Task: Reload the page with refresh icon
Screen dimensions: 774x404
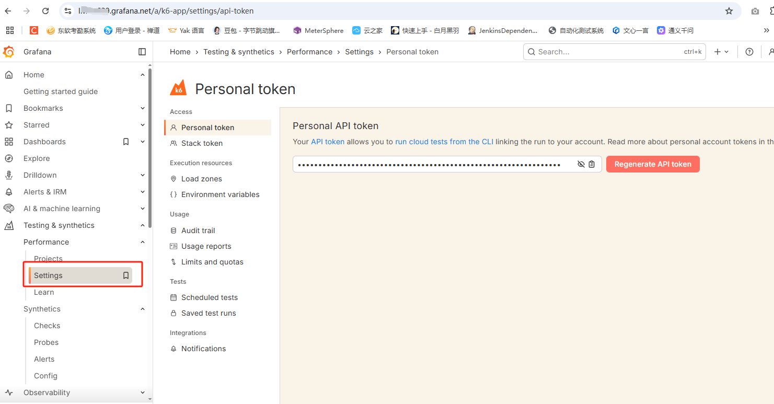Action: pos(45,11)
